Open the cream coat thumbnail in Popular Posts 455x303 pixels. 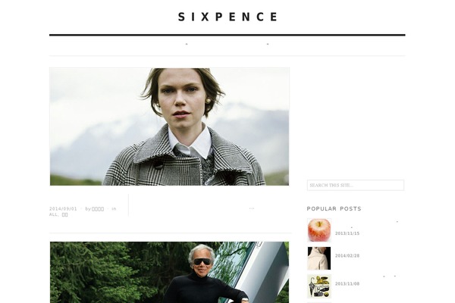(x=319, y=258)
